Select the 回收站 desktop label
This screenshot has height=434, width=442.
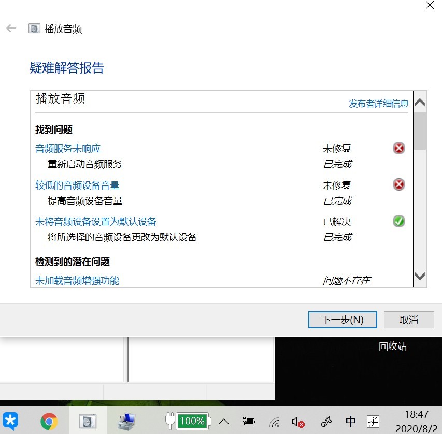click(x=393, y=346)
